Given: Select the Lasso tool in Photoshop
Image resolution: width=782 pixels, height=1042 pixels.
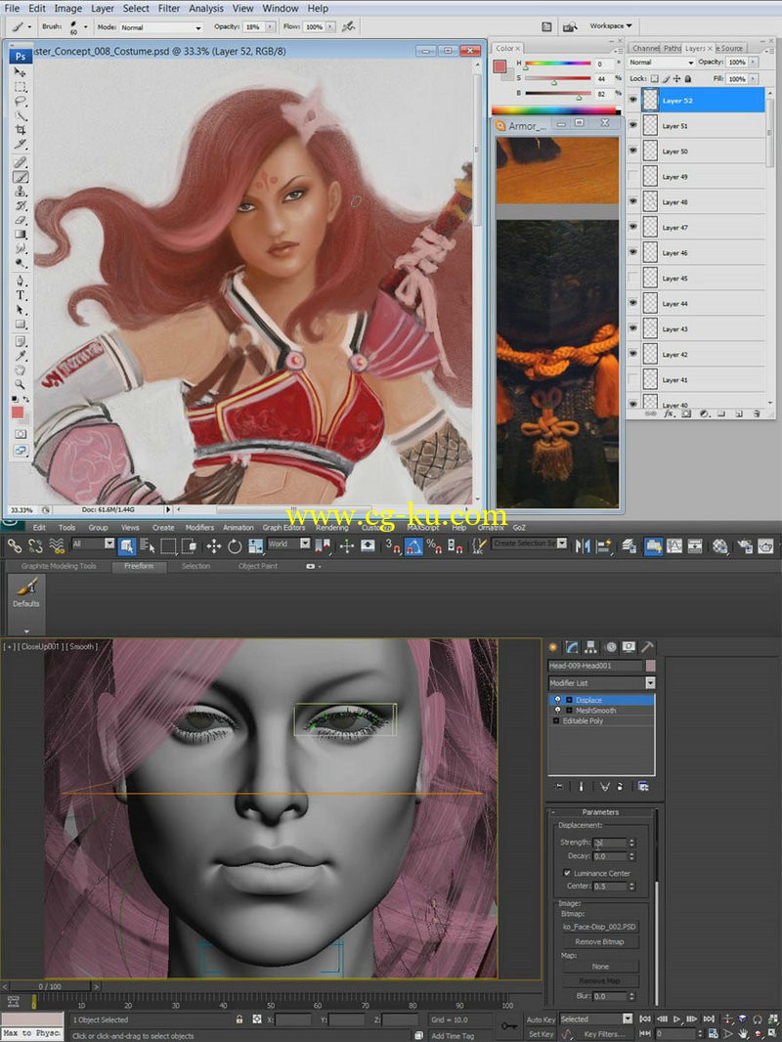Looking at the screenshot, I should [x=20, y=102].
